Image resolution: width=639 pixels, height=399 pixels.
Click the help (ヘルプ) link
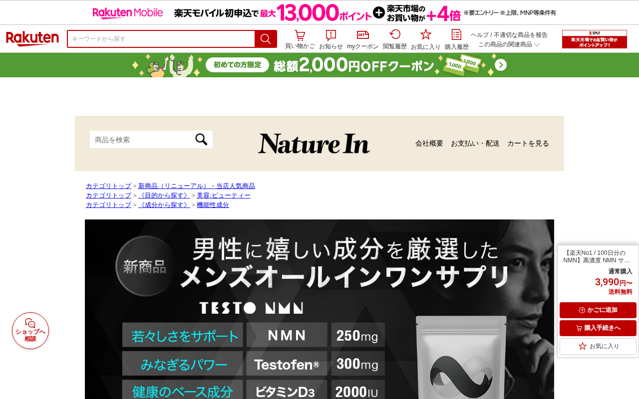(480, 35)
